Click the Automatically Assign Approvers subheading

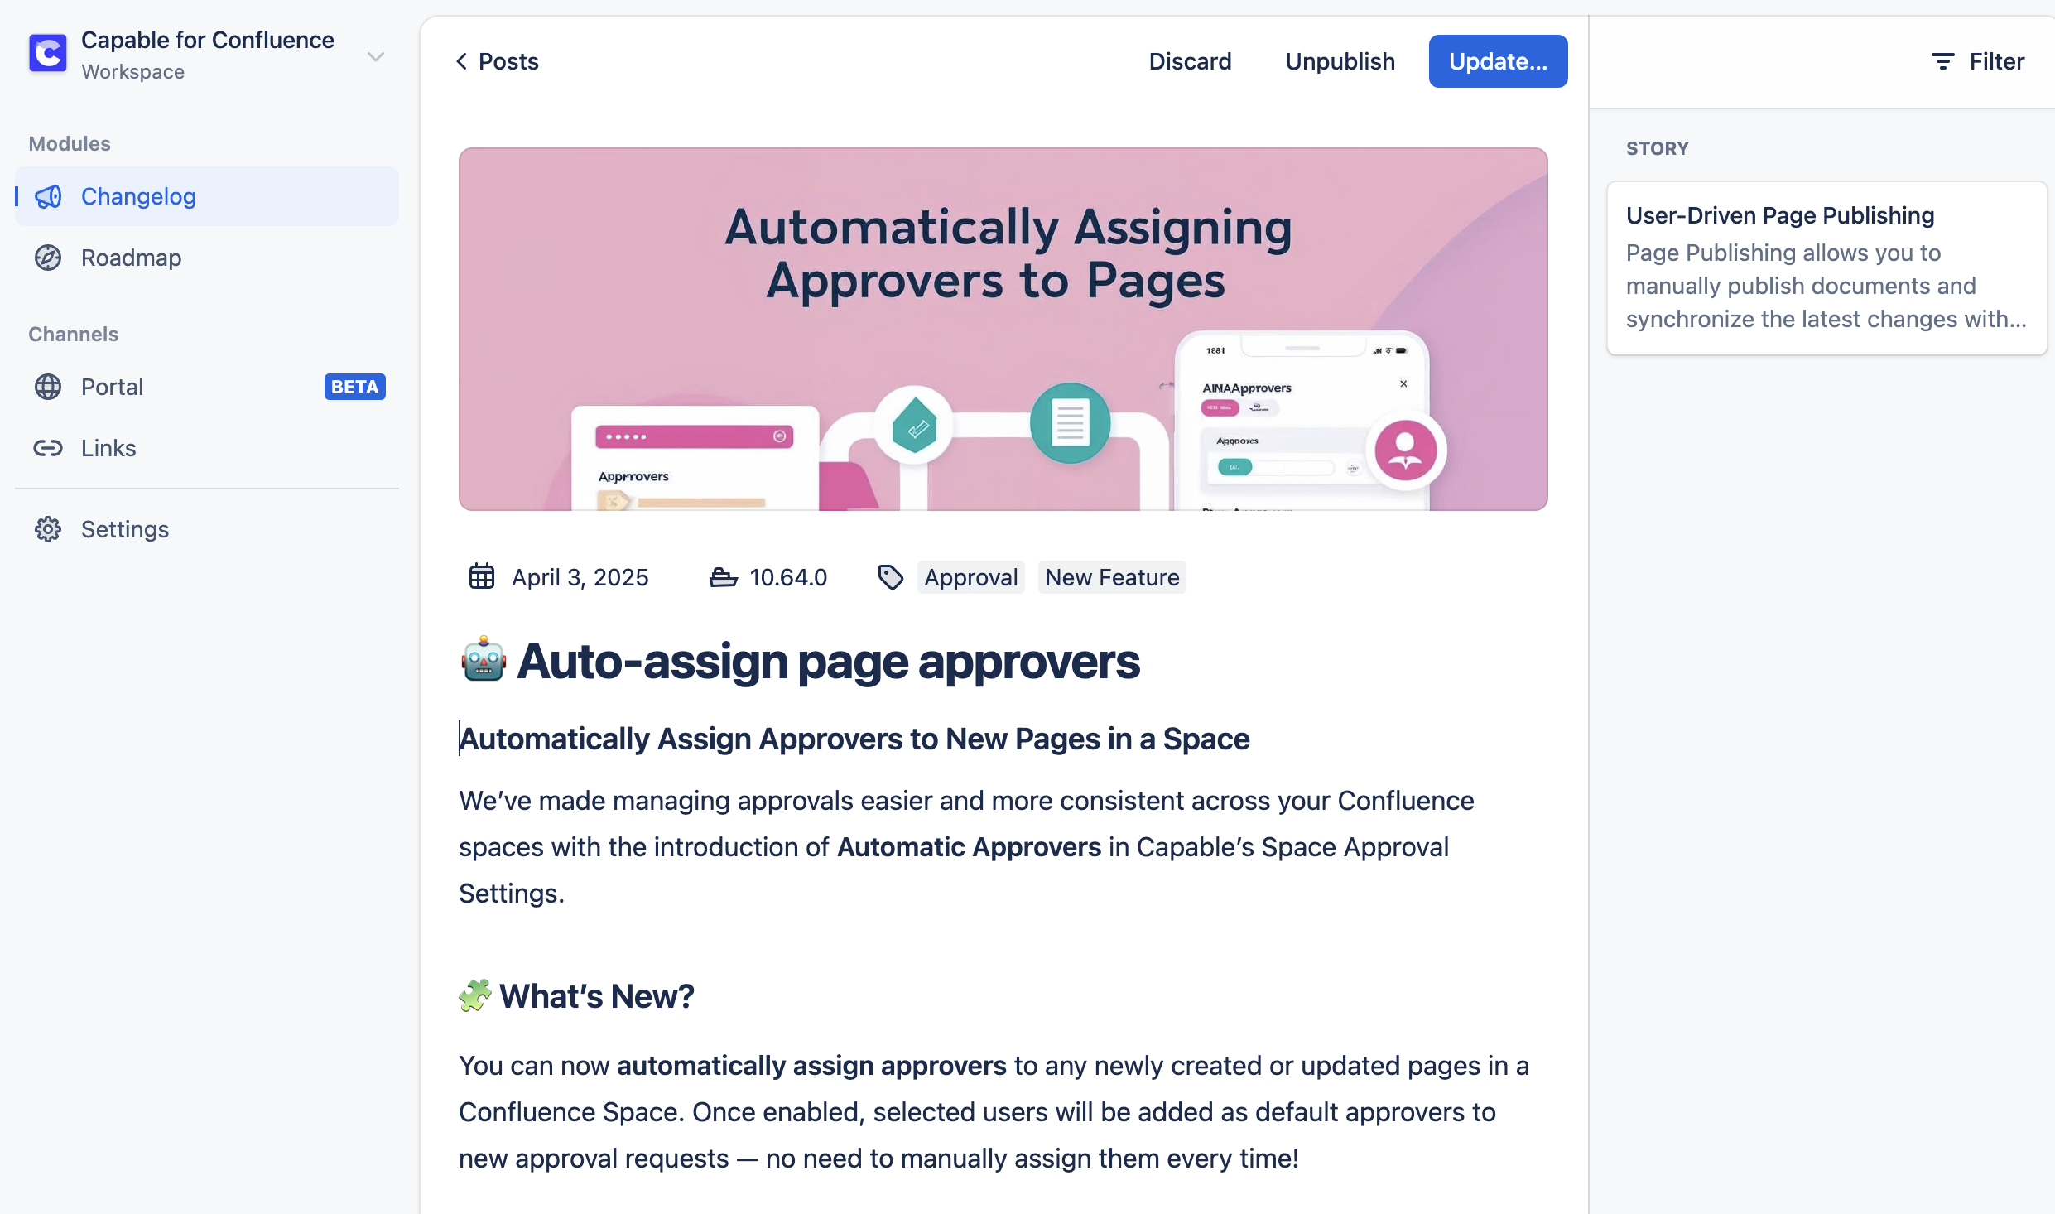coord(854,739)
